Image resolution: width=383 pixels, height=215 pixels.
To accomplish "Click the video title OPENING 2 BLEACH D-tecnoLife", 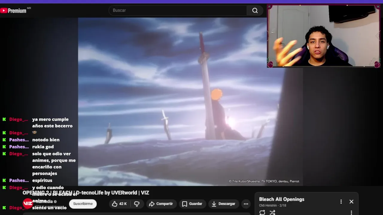I will (86, 193).
